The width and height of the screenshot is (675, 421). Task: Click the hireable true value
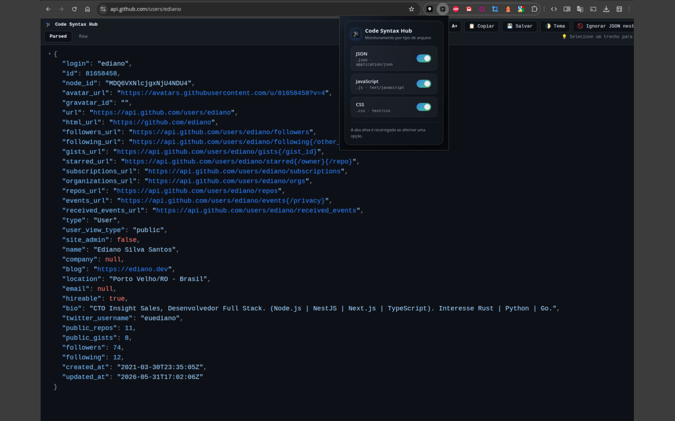tap(117, 298)
